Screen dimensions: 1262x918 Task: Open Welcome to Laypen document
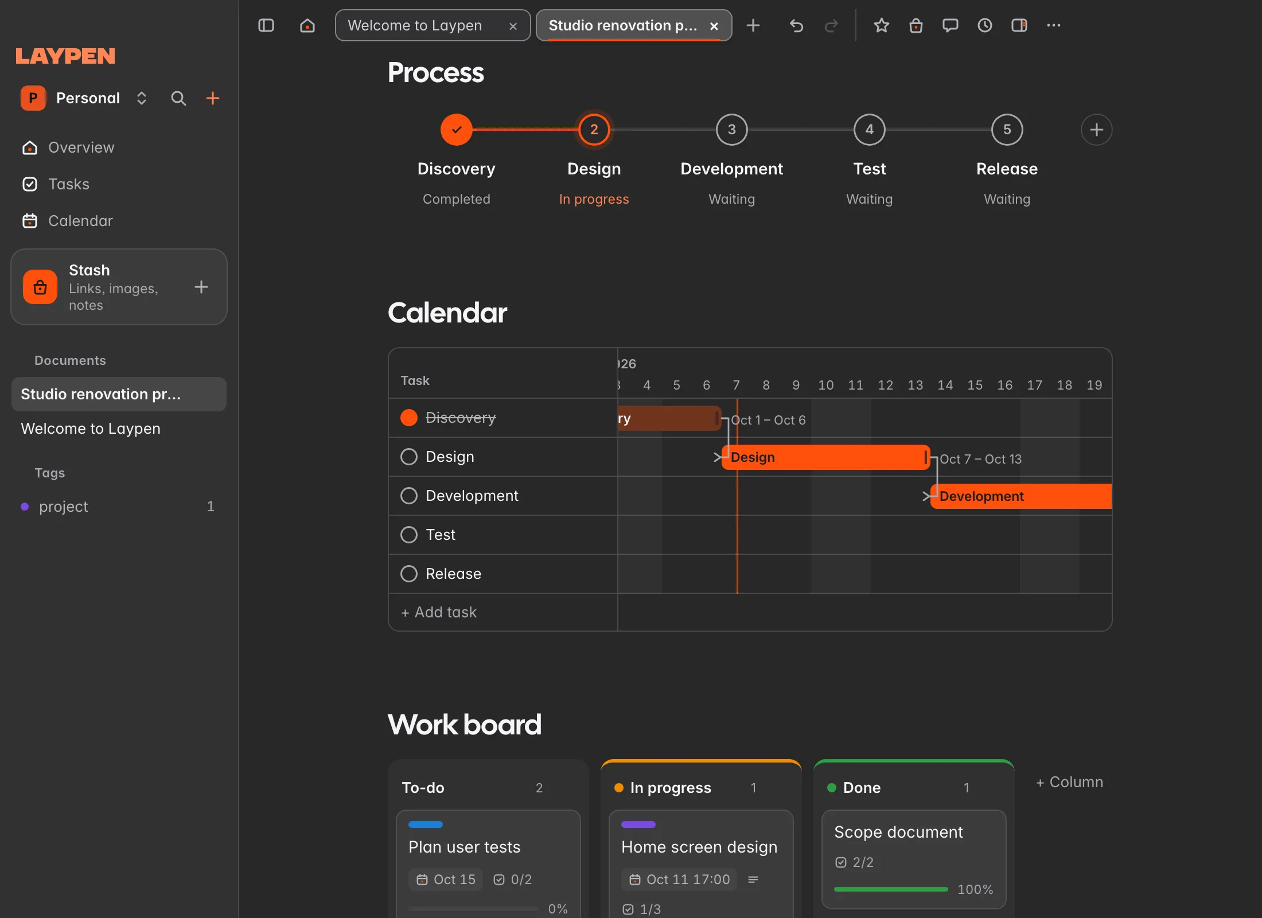[119, 429]
